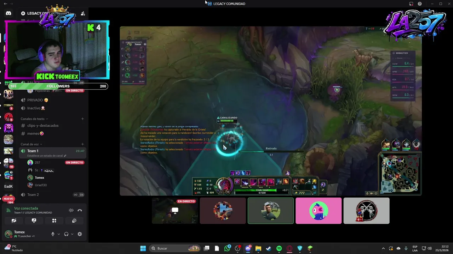Screen dimensions: 453x254
Task: Collapse the Canales de texto category
Action: pos(34,119)
